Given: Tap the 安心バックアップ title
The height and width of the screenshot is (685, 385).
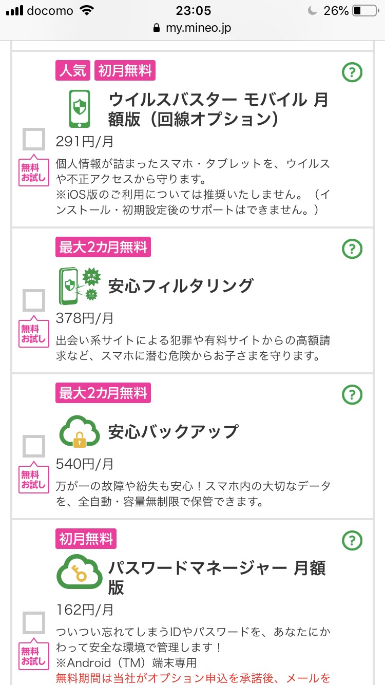Looking at the screenshot, I should coord(173,431).
